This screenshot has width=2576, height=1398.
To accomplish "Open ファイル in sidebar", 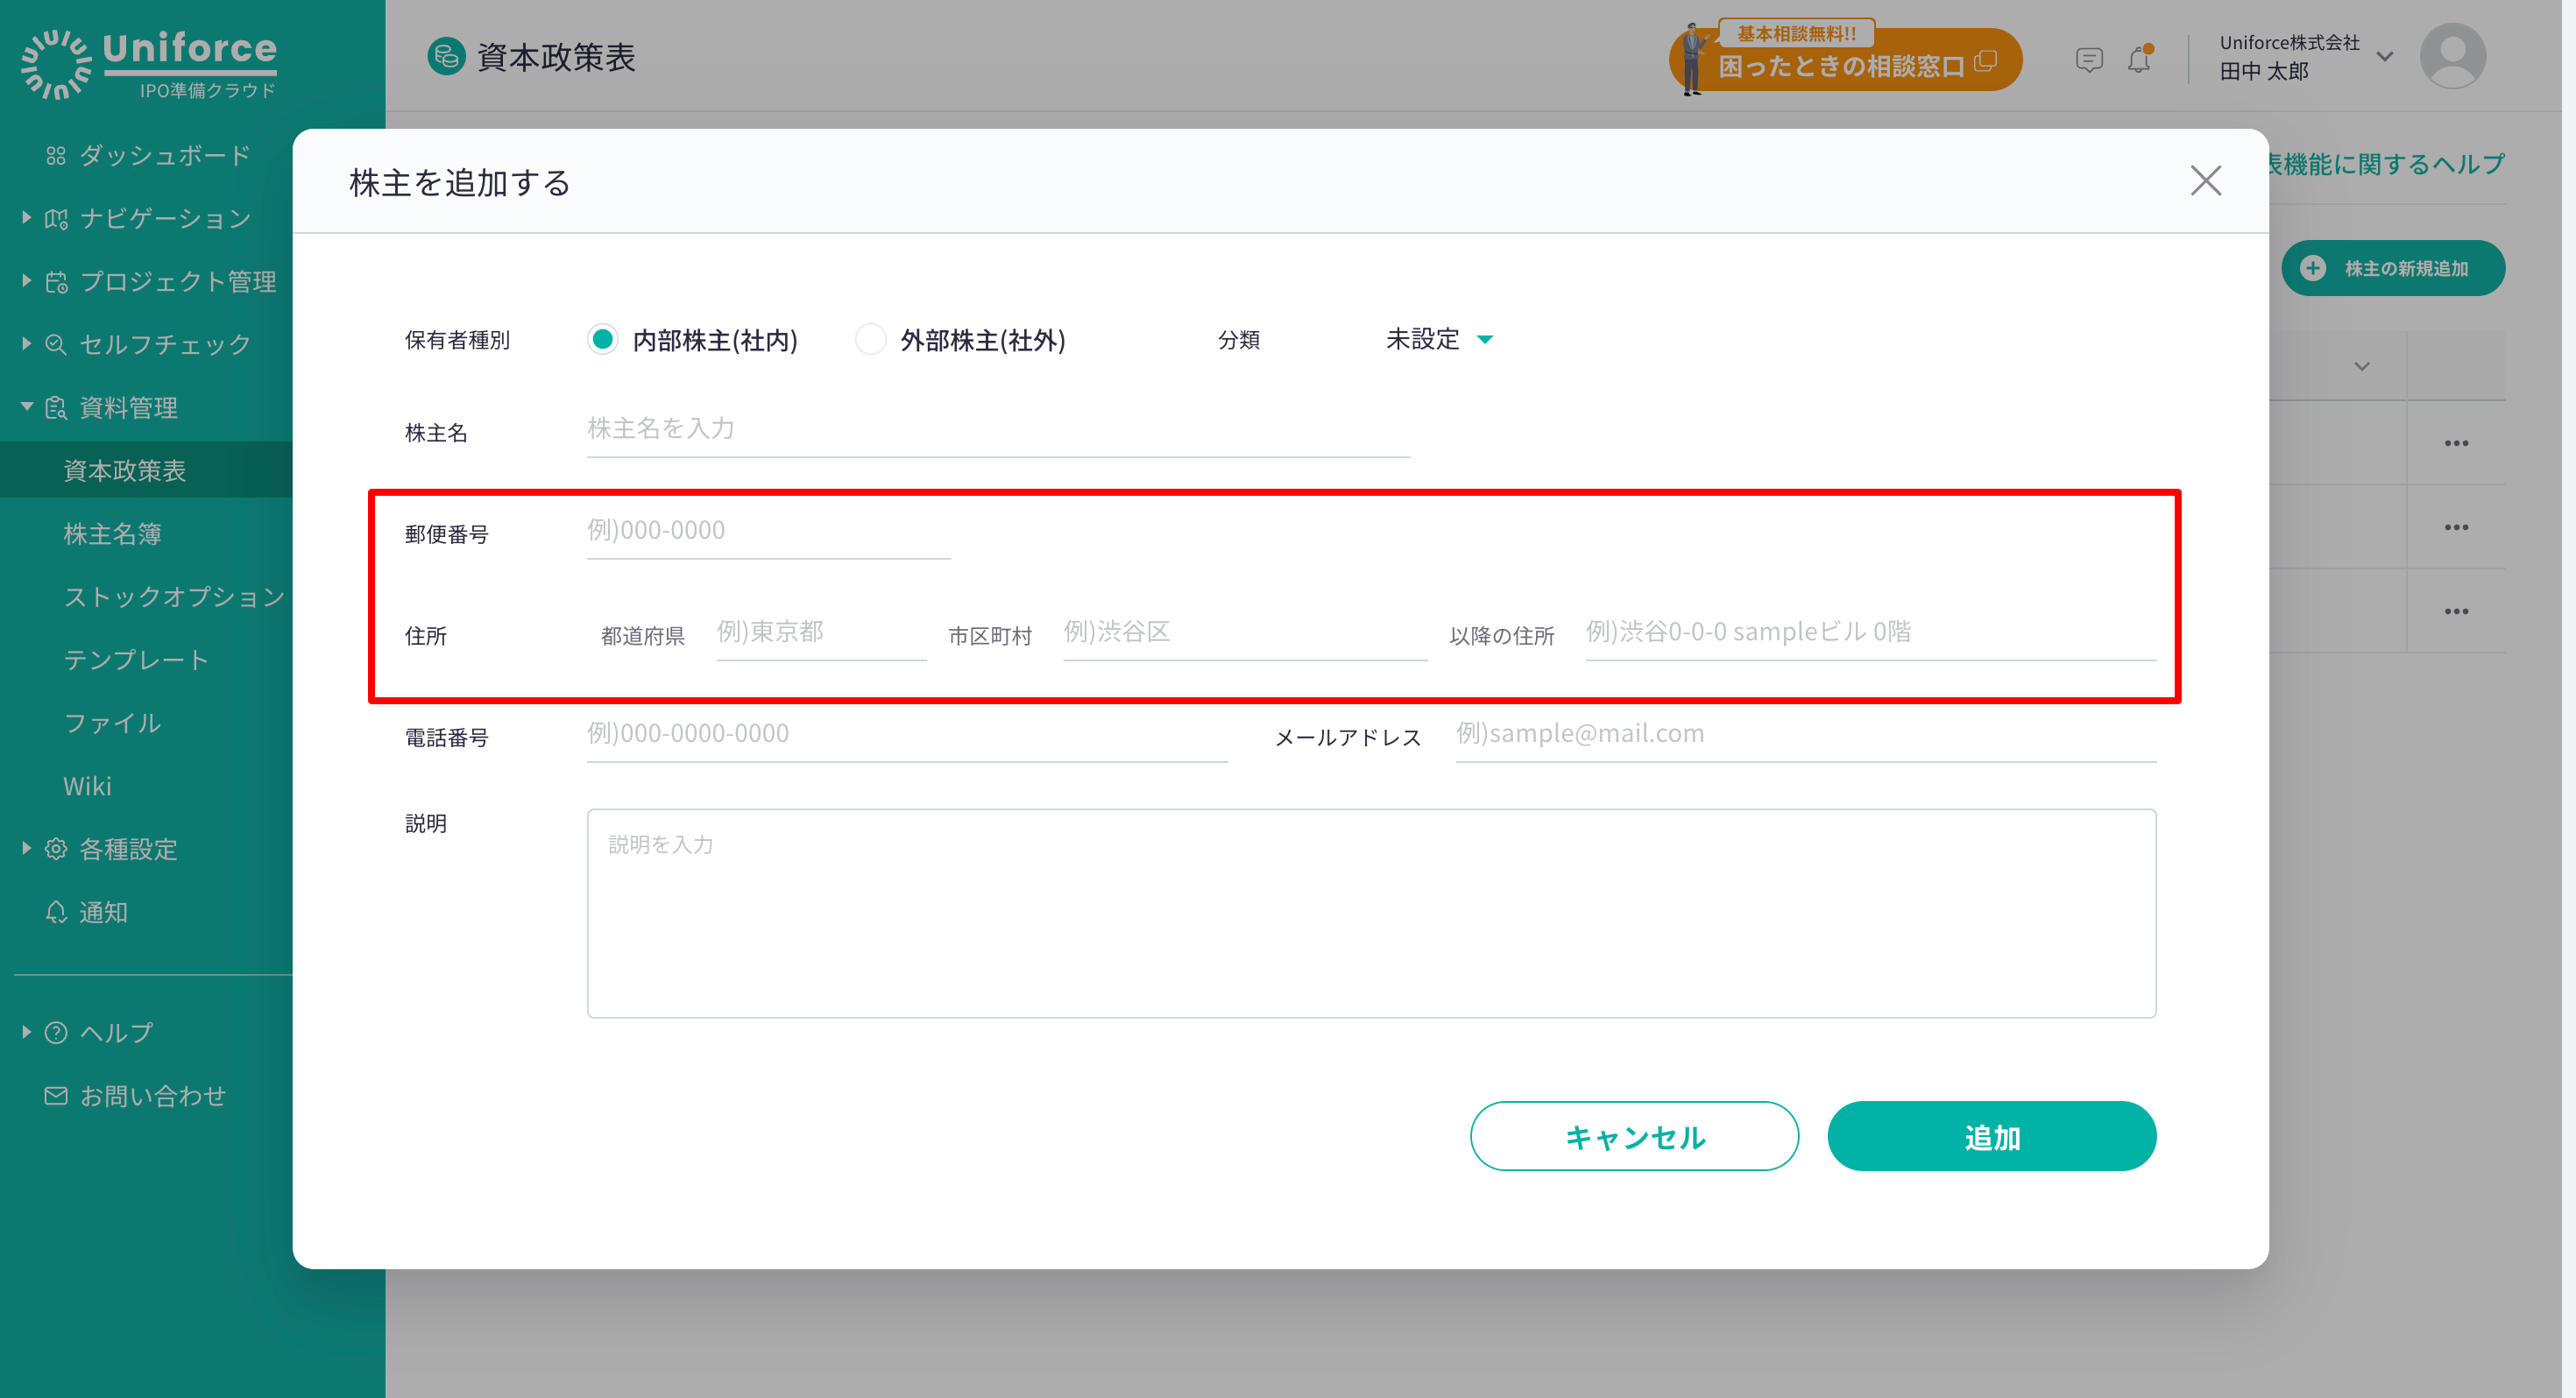I will (112, 723).
